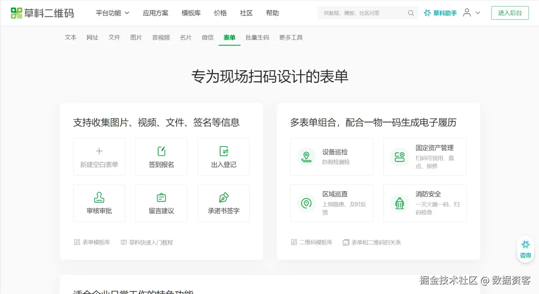Choose the 审核审批 template label
539x294 pixels.
99,211
